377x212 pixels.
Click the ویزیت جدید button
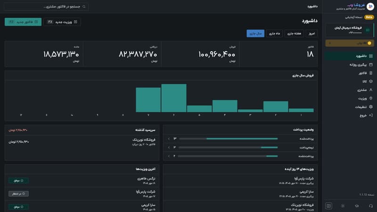(x=62, y=22)
